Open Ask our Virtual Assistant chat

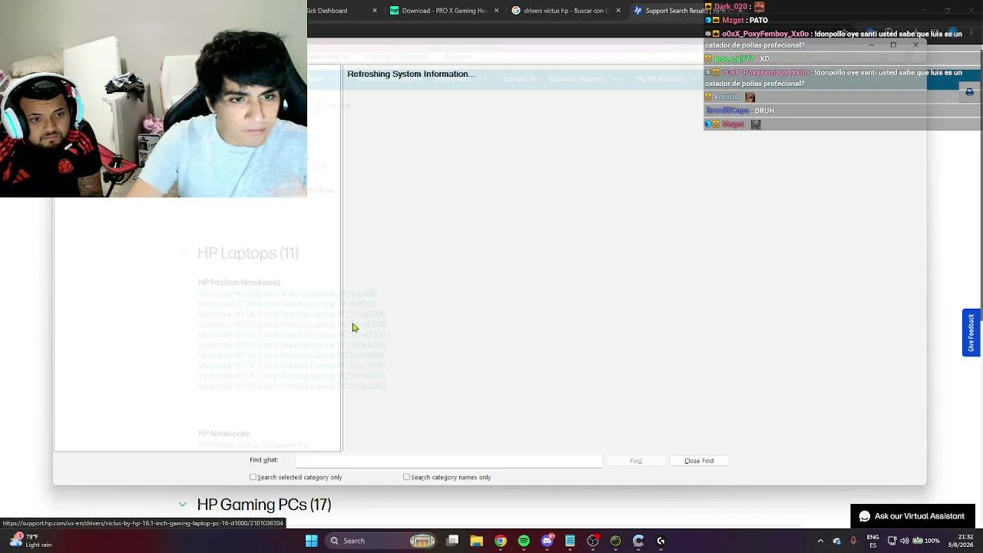point(912,516)
